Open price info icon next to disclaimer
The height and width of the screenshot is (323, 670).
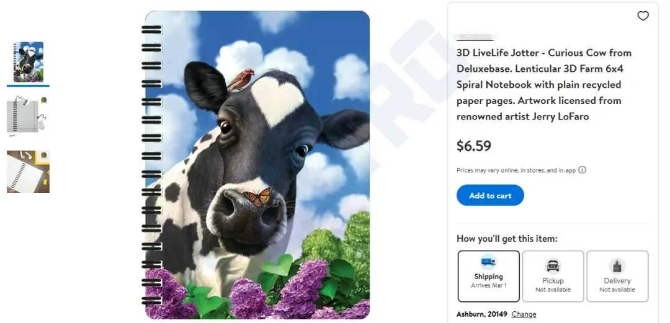(582, 170)
